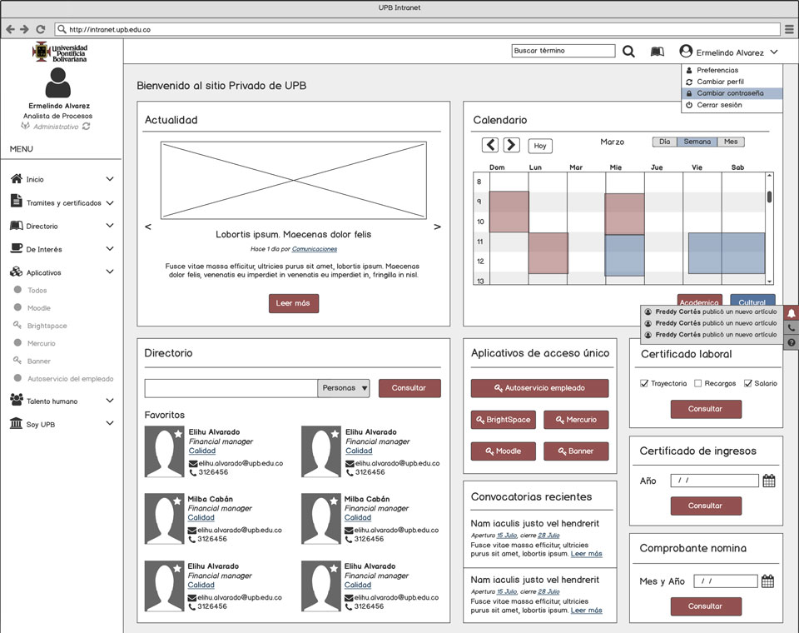Click the notification bell icon
Viewport: 799px width, 633px height.
[x=792, y=313]
